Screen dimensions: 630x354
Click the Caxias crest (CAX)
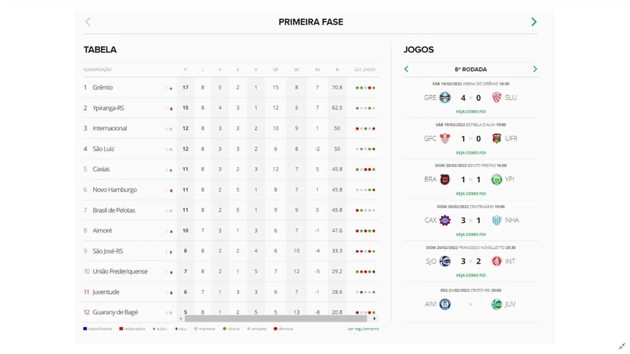pos(445,220)
